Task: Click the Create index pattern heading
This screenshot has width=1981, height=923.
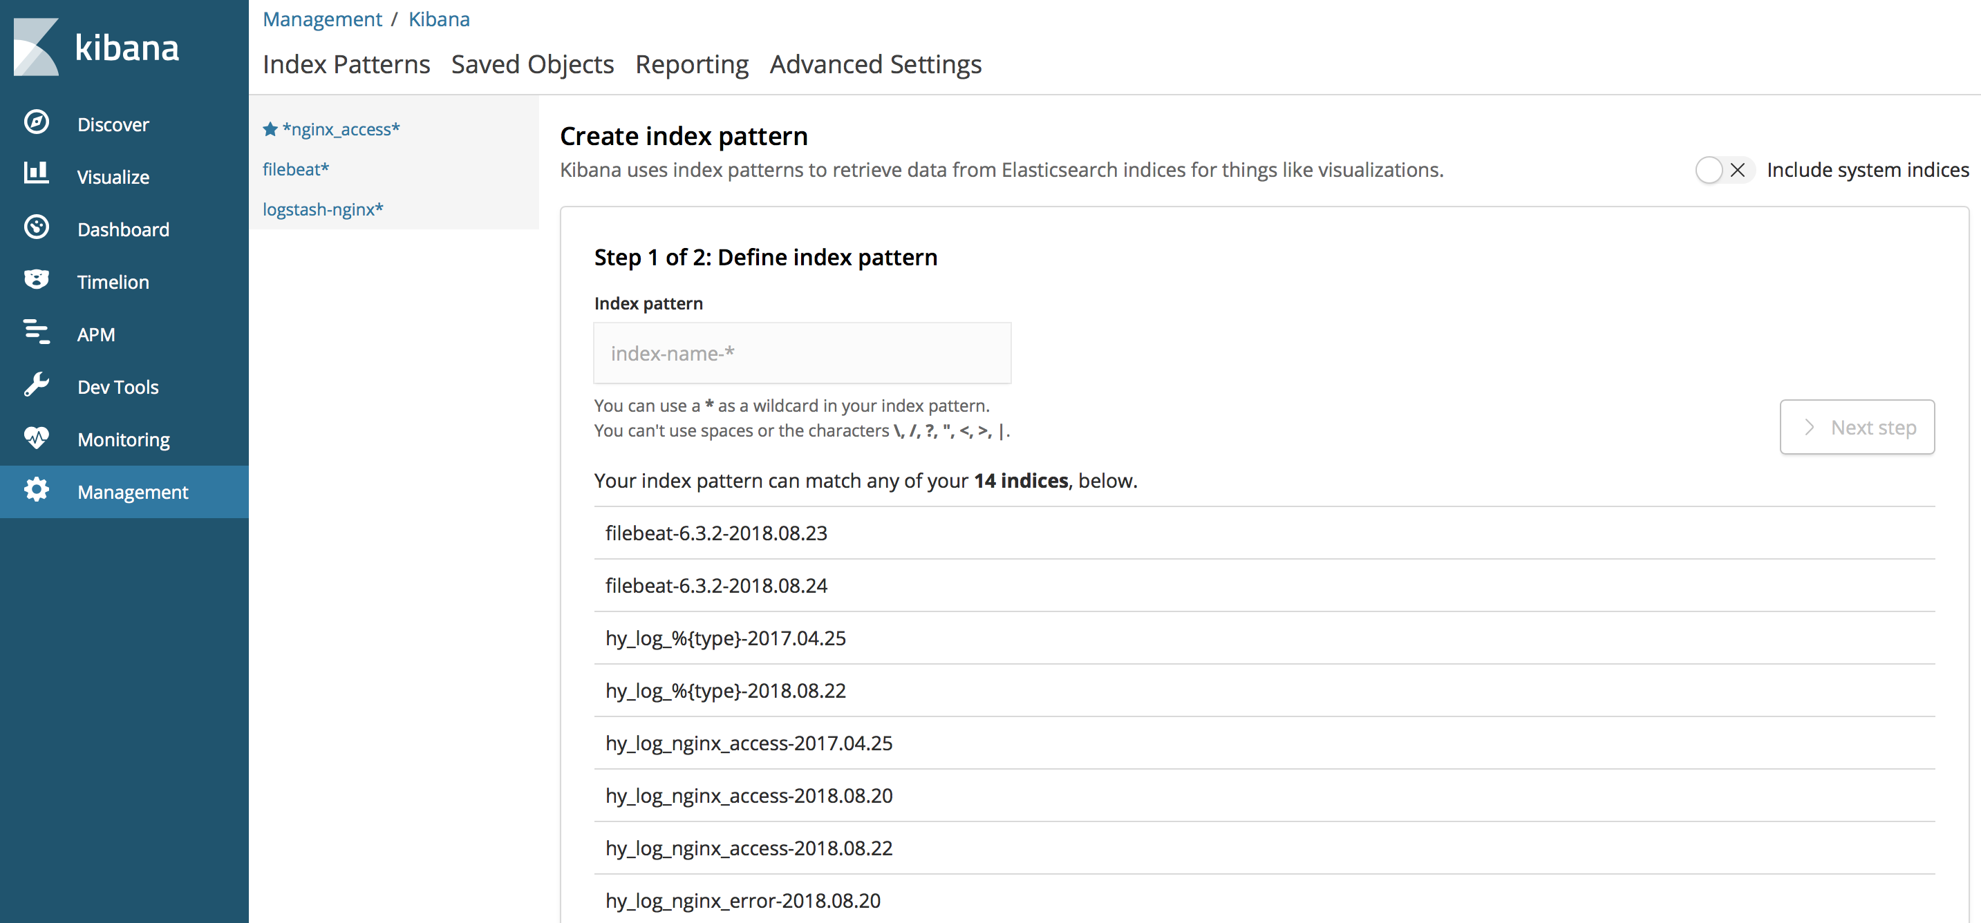Action: (x=683, y=136)
